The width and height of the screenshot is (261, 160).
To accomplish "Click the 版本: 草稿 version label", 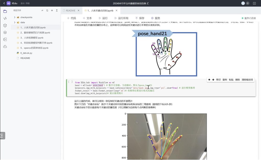I will (x=25, y=3).
